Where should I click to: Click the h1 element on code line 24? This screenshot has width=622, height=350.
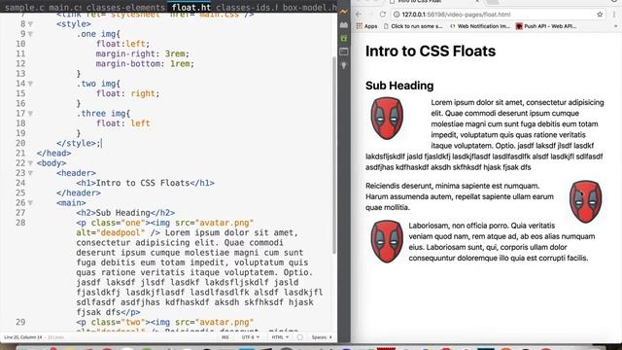click(x=145, y=183)
